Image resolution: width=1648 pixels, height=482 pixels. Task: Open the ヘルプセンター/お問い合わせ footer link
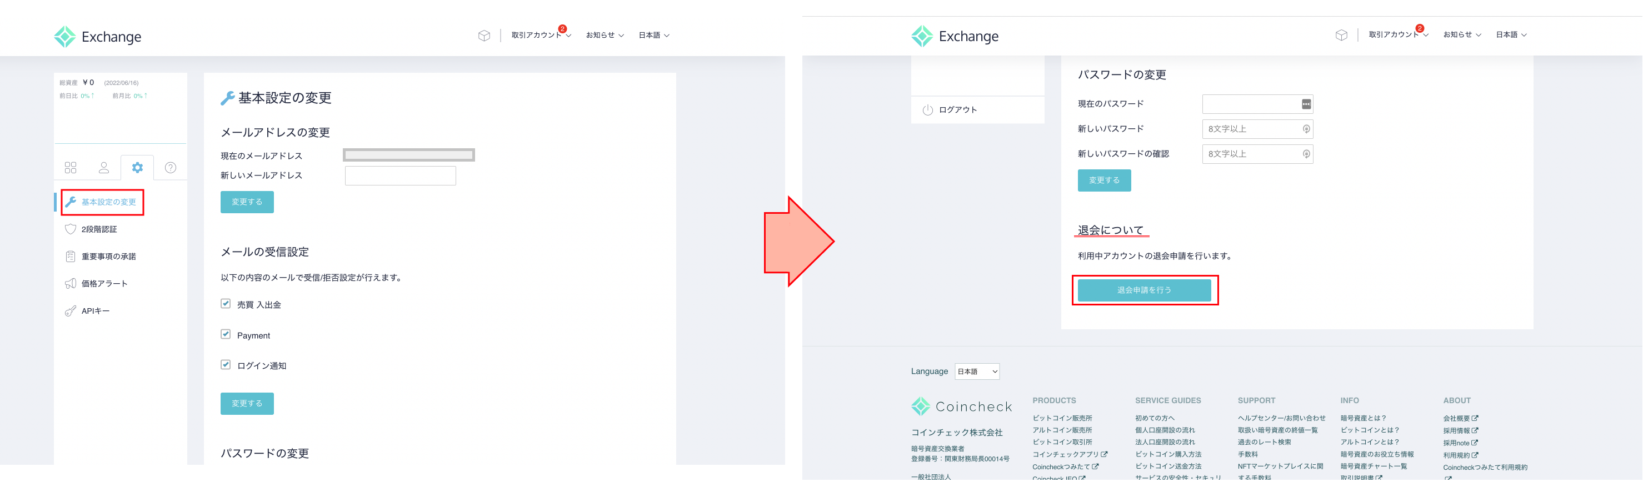click(1281, 419)
